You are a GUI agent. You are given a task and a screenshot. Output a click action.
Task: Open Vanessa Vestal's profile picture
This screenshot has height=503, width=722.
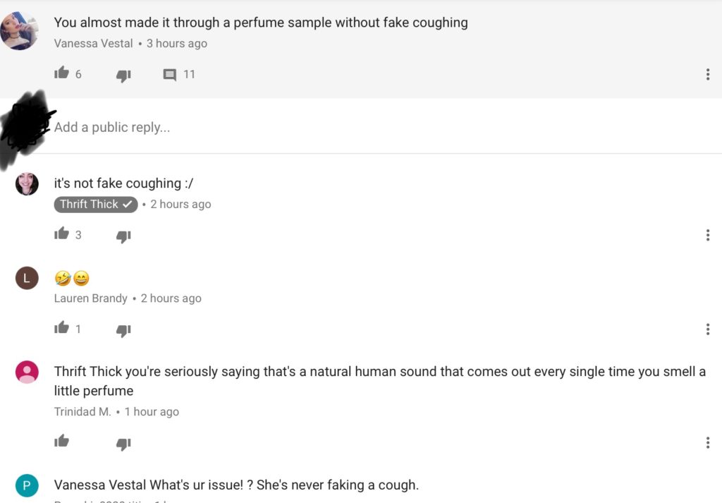pyautogui.click(x=18, y=31)
